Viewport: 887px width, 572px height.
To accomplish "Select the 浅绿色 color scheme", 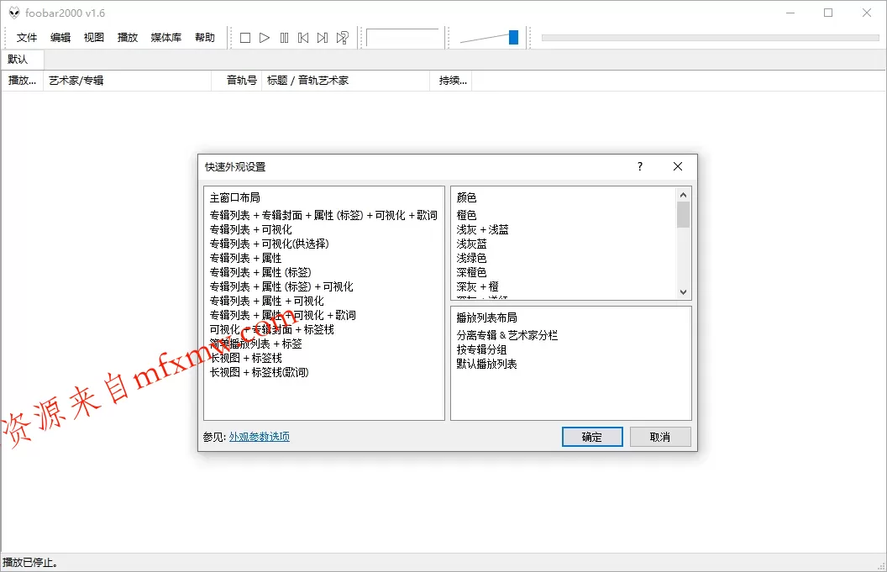I will coord(472,258).
